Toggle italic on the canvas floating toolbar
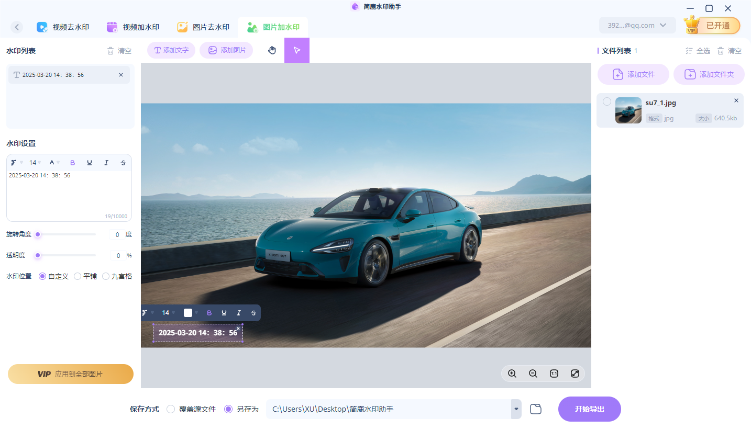Viewport: 751px width, 430px height. [239, 313]
